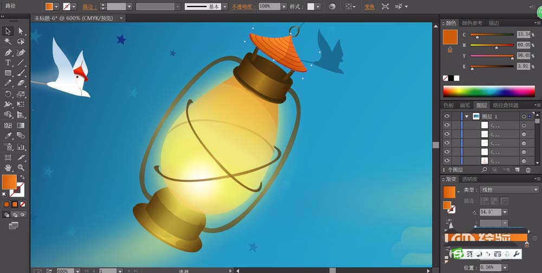Open the fill color dropdown in control bar
This screenshot has width=542, height=273.
click(x=56, y=6)
